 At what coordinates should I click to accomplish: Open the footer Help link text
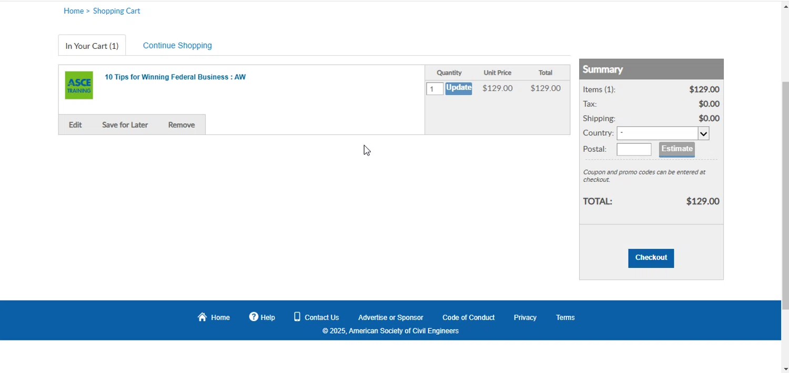tap(268, 318)
